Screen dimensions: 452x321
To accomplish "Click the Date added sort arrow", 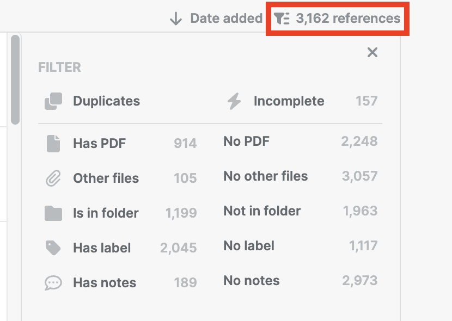I will (175, 19).
